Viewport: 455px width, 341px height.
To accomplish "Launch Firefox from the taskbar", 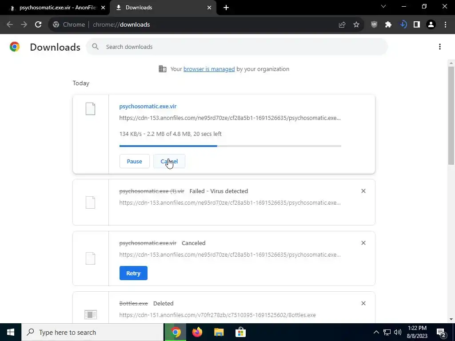I will coord(197,332).
